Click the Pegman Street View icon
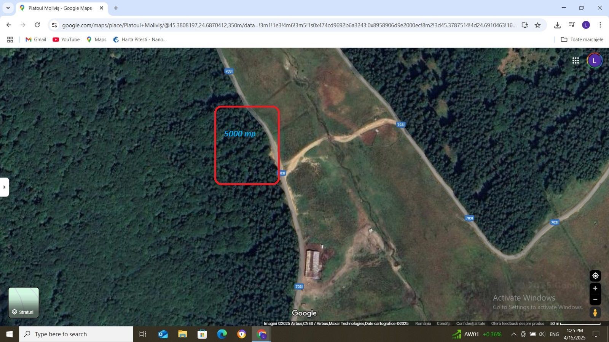Viewport: 609px width, 342px height. tap(595, 313)
